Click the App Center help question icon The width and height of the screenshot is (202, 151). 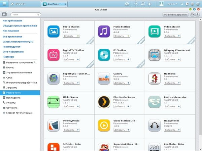[x=197, y=14]
